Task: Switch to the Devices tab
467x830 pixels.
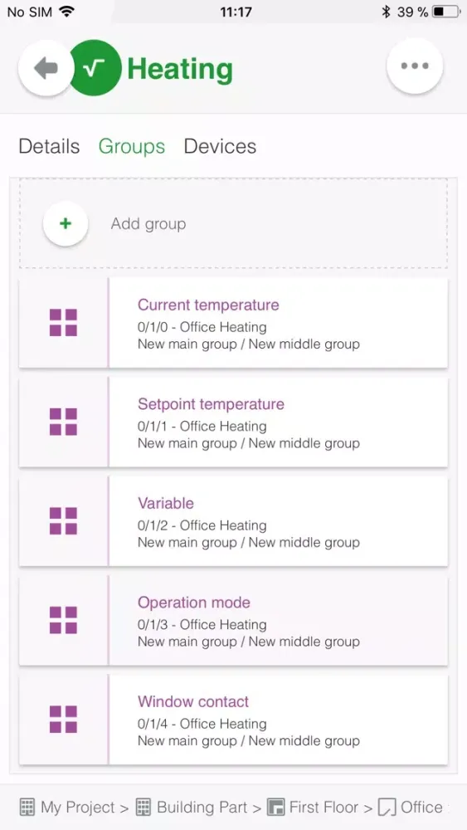Action: point(220,146)
